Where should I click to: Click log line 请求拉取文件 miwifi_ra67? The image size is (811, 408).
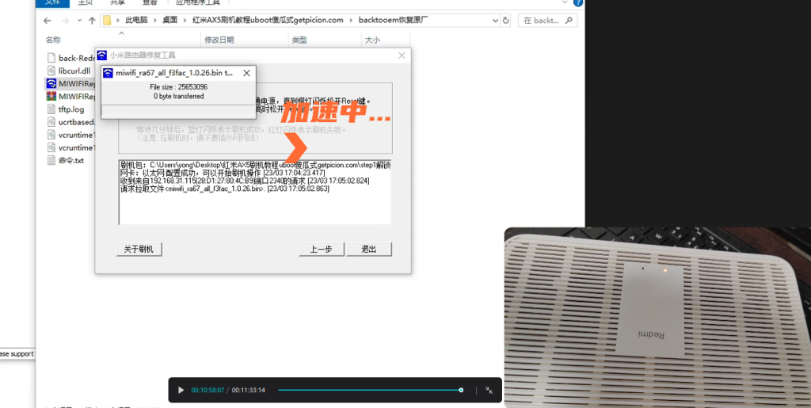click(224, 189)
